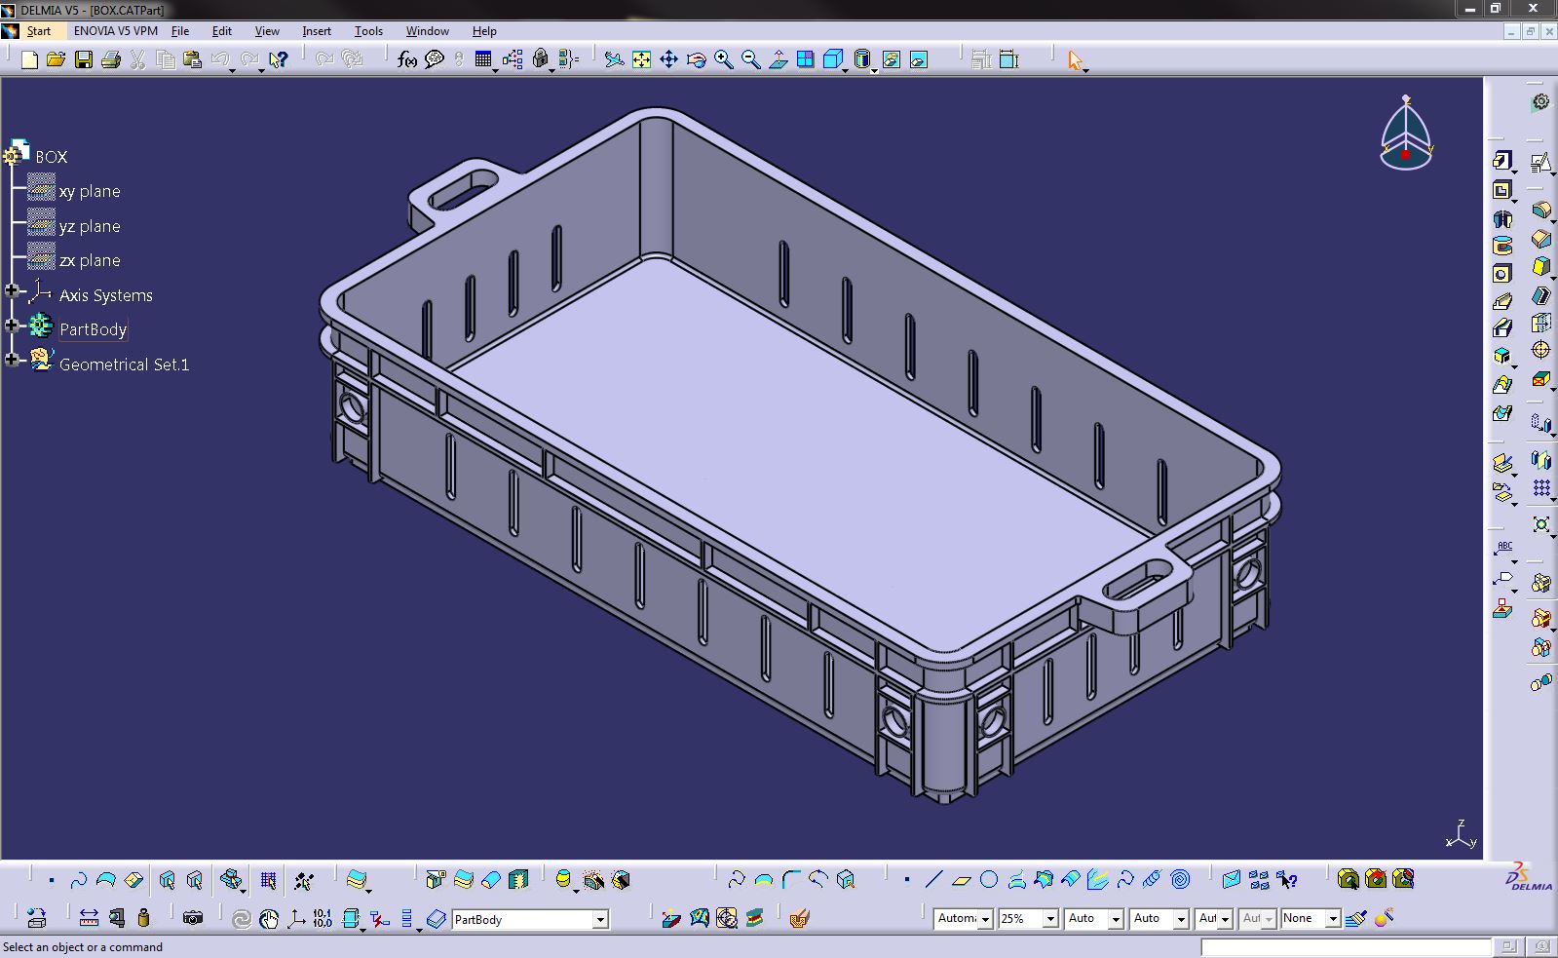1558x958 pixels.
Task: Select the yz plane in the tree
Action: tap(90, 226)
